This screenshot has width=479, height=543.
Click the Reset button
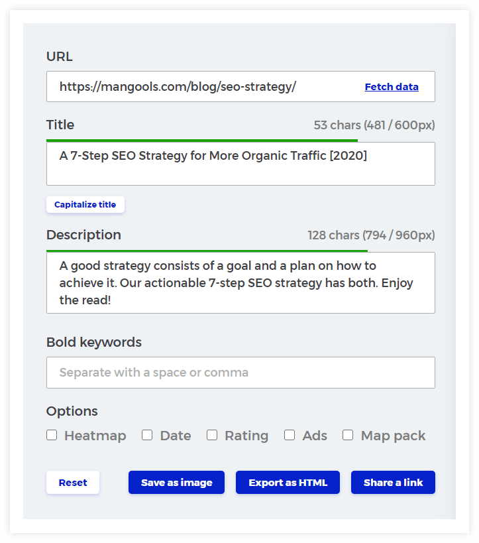tap(72, 483)
